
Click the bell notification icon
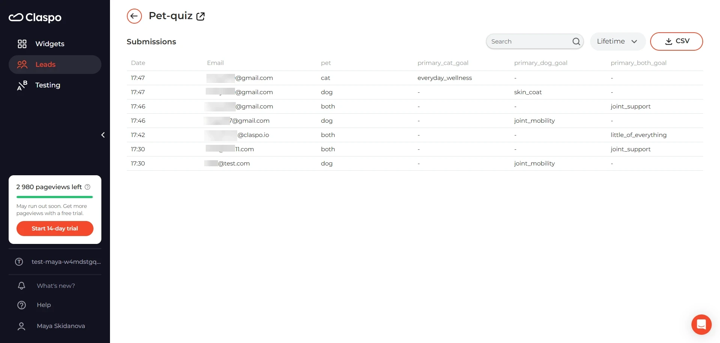[21, 286]
